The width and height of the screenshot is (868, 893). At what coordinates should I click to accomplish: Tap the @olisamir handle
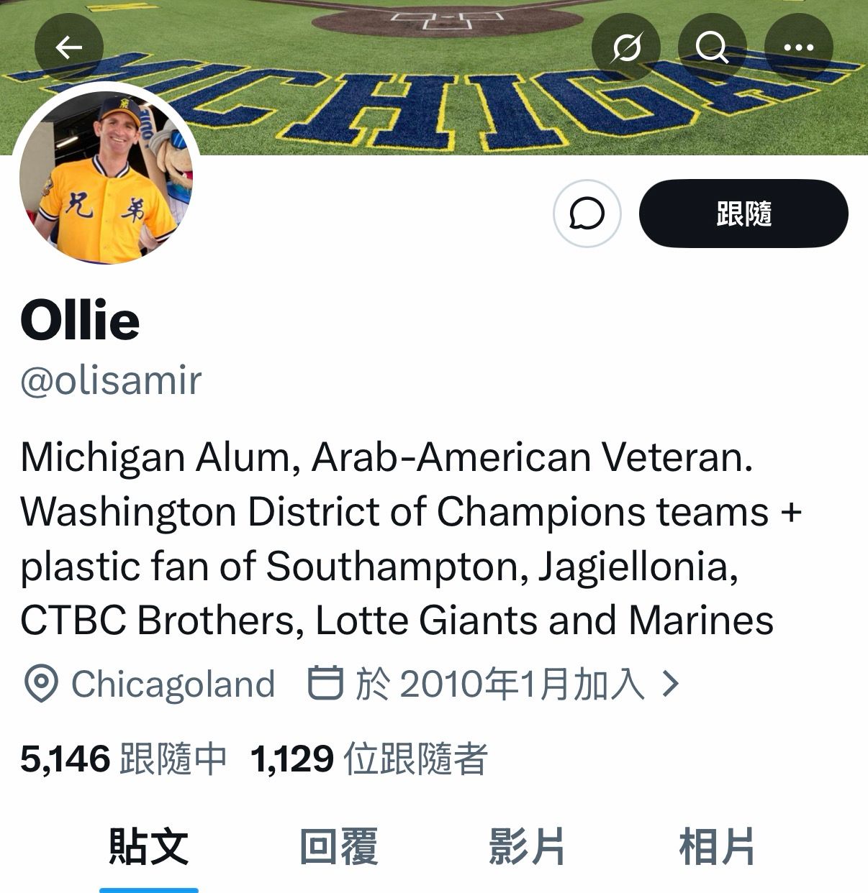pos(111,380)
